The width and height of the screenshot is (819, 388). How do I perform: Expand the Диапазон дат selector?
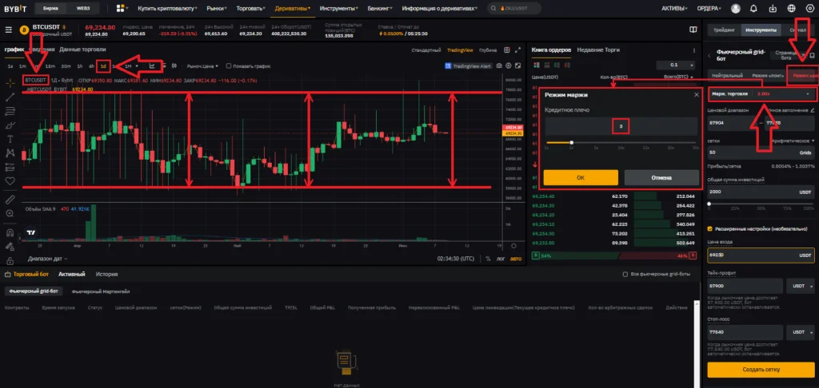(47, 258)
